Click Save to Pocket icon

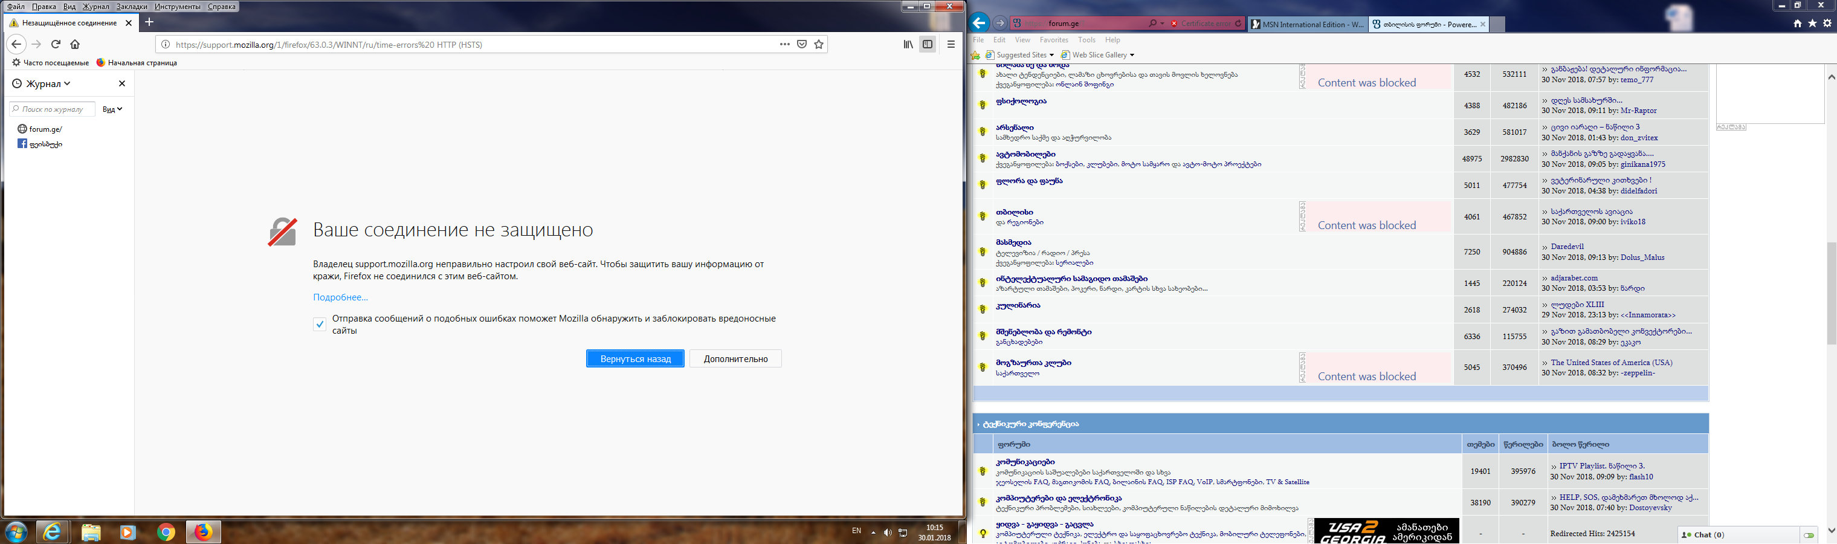801,44
